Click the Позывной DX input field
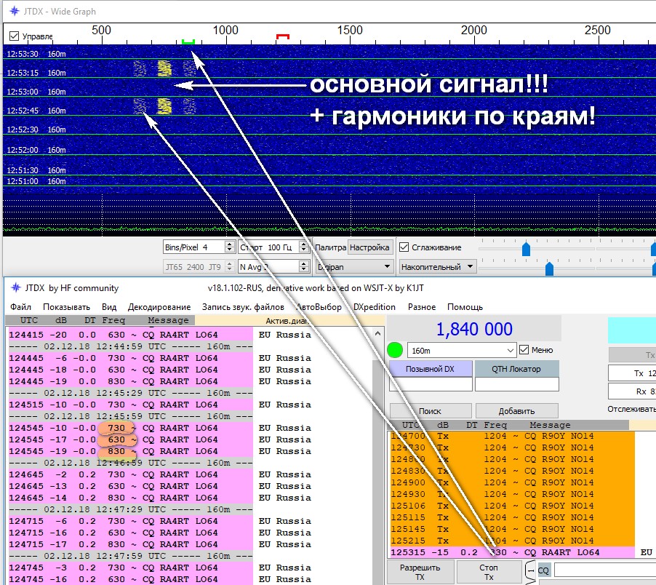 pyautogui.click(x=429, y=384)
